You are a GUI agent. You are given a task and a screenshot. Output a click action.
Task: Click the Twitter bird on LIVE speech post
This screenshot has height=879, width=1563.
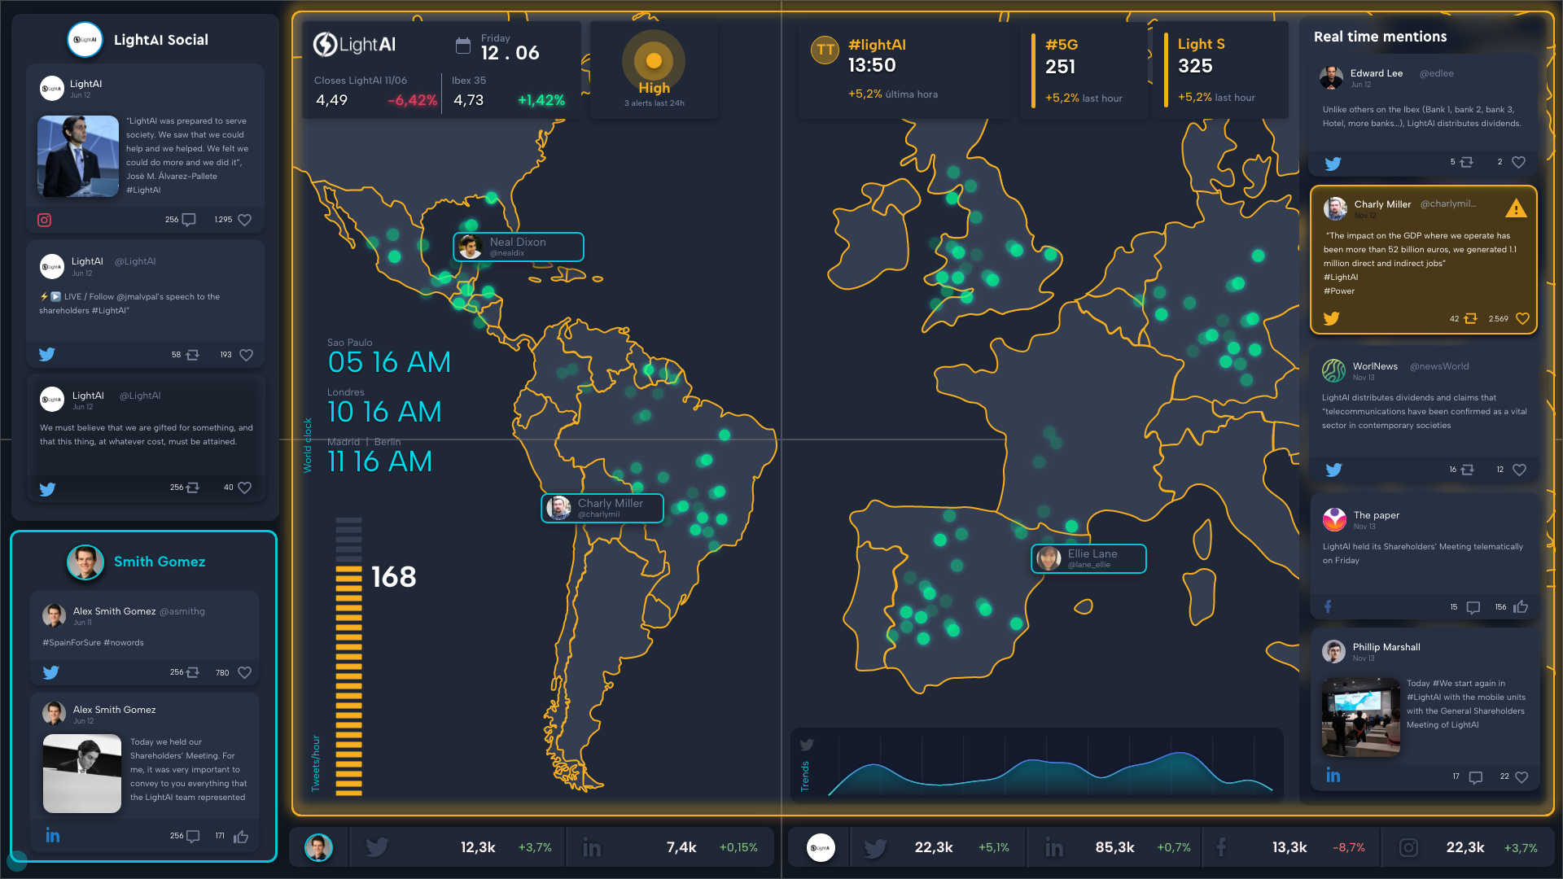[x=47, y=354]
